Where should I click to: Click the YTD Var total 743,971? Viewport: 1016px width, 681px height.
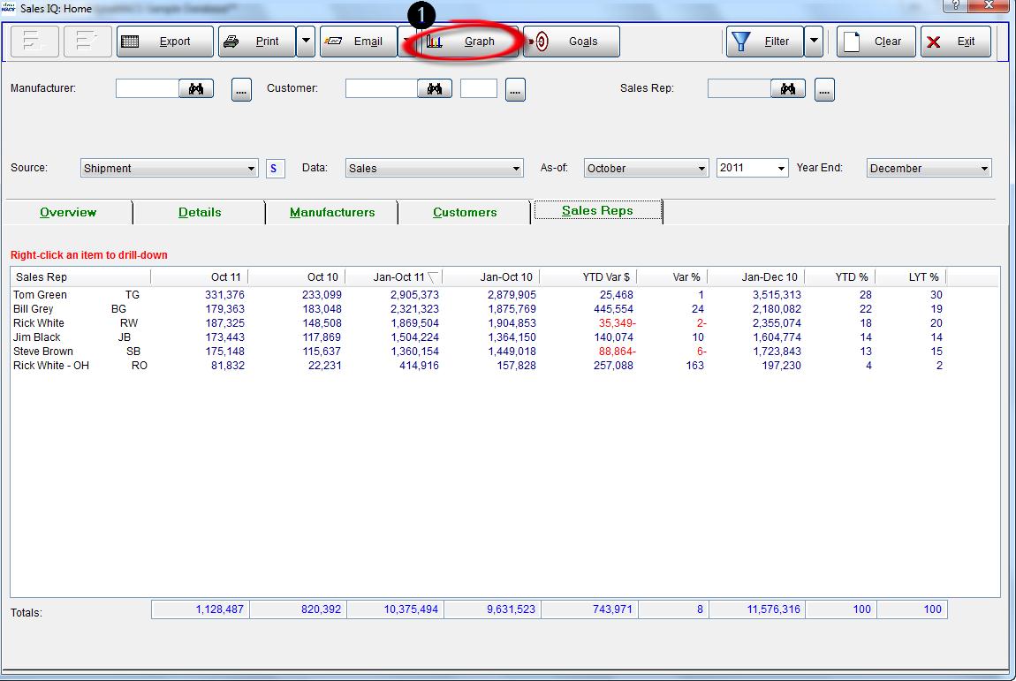[589, 609]
